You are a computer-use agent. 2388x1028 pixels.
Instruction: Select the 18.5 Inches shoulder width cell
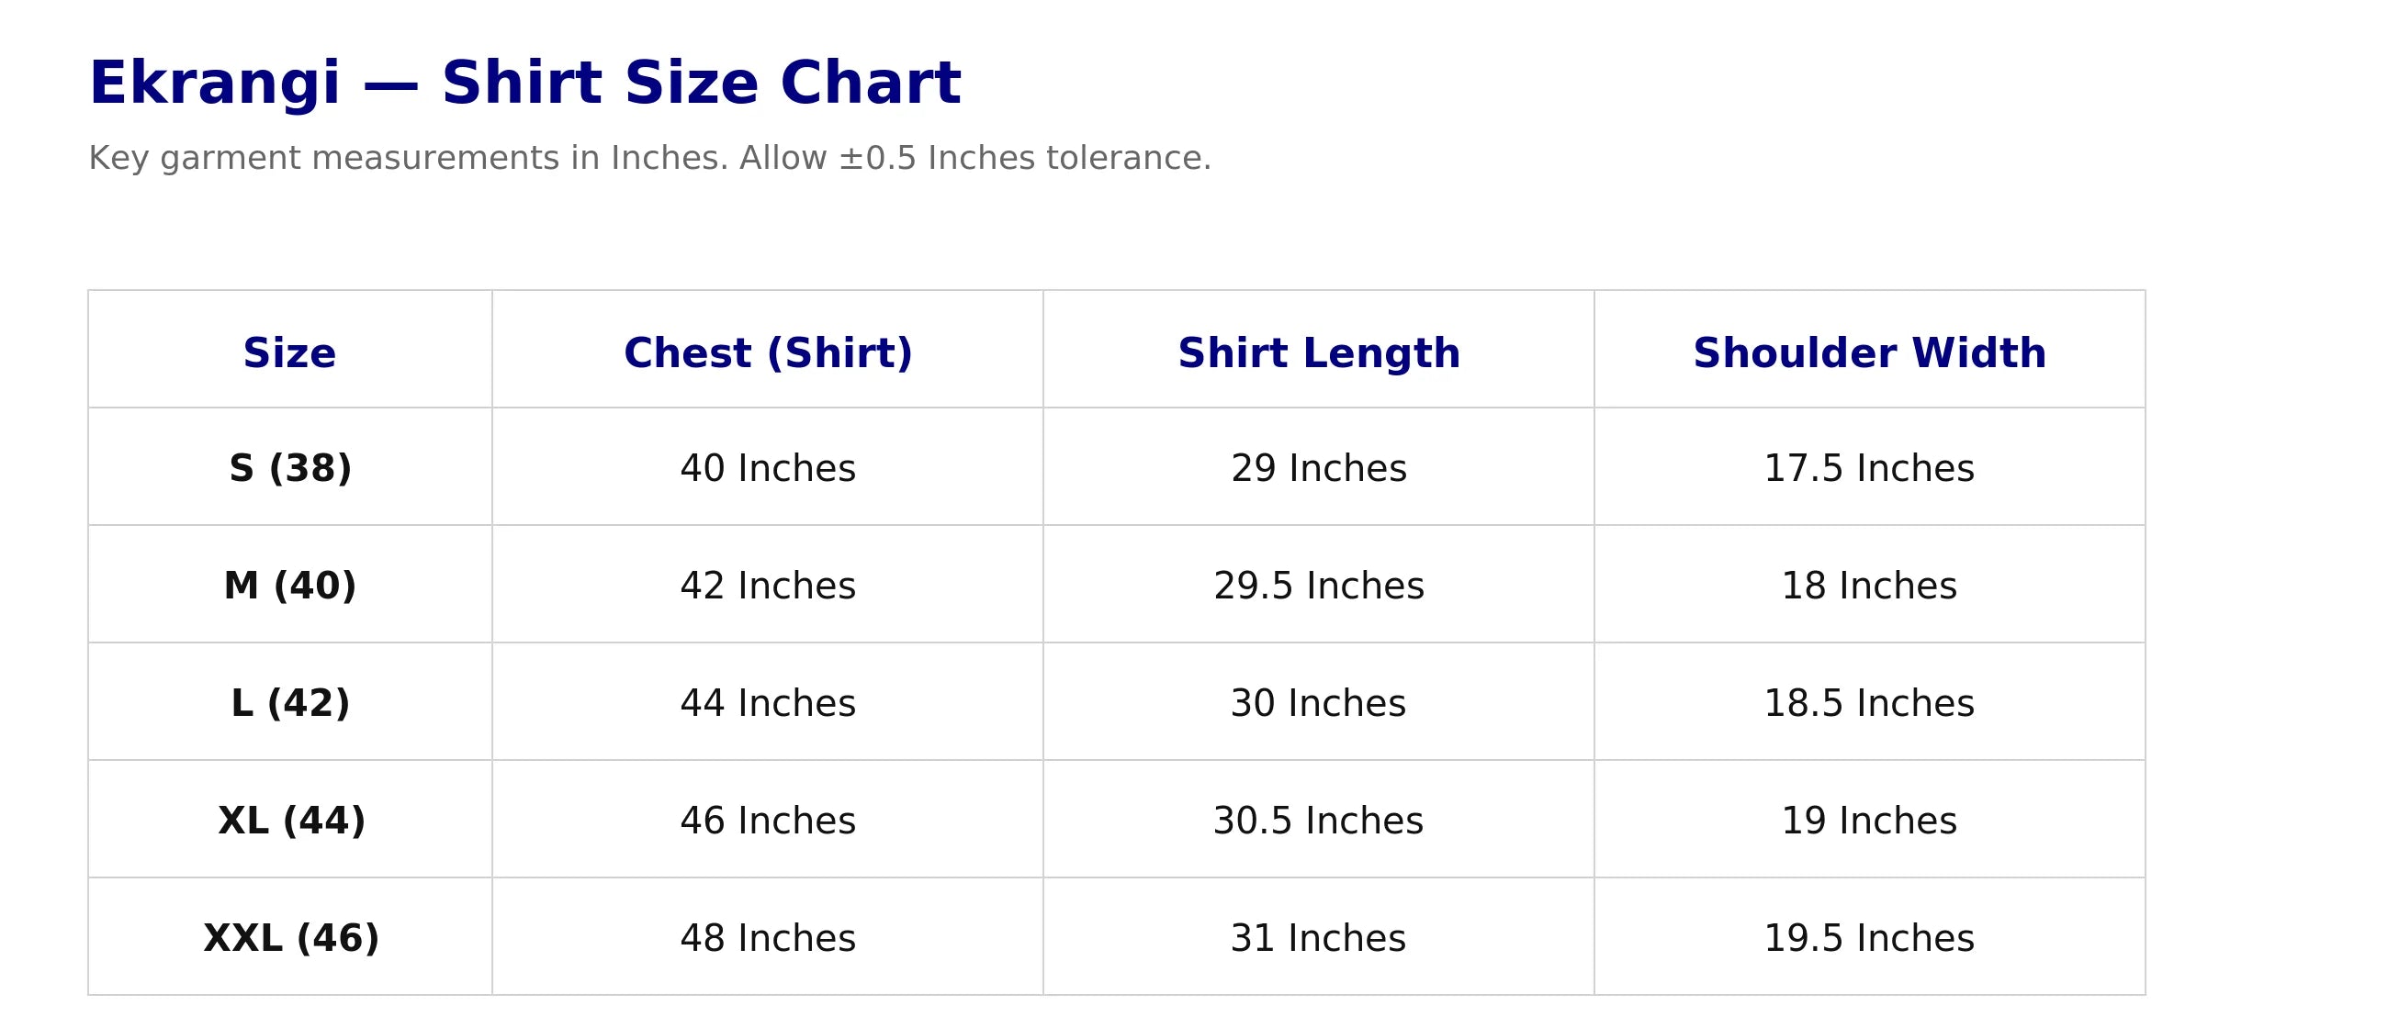(1869, 703)
